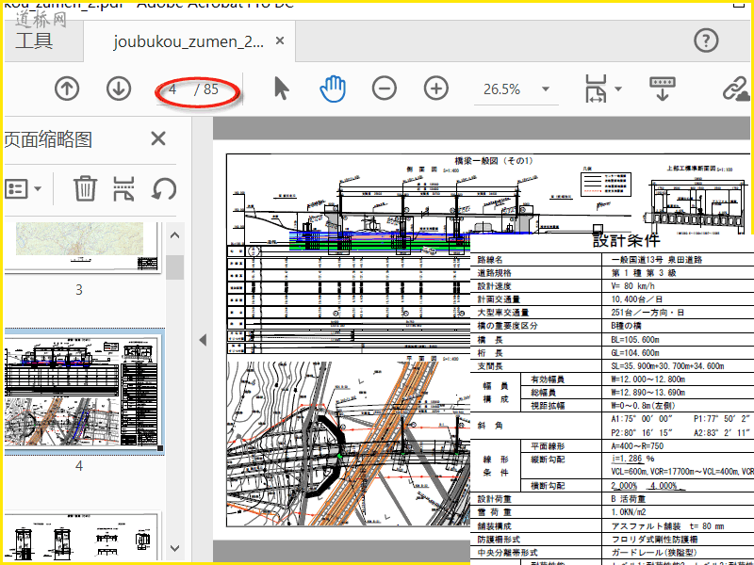754x565 pixels.
Task: Collapse the navigation pane with left triangle
Action: 203,340
